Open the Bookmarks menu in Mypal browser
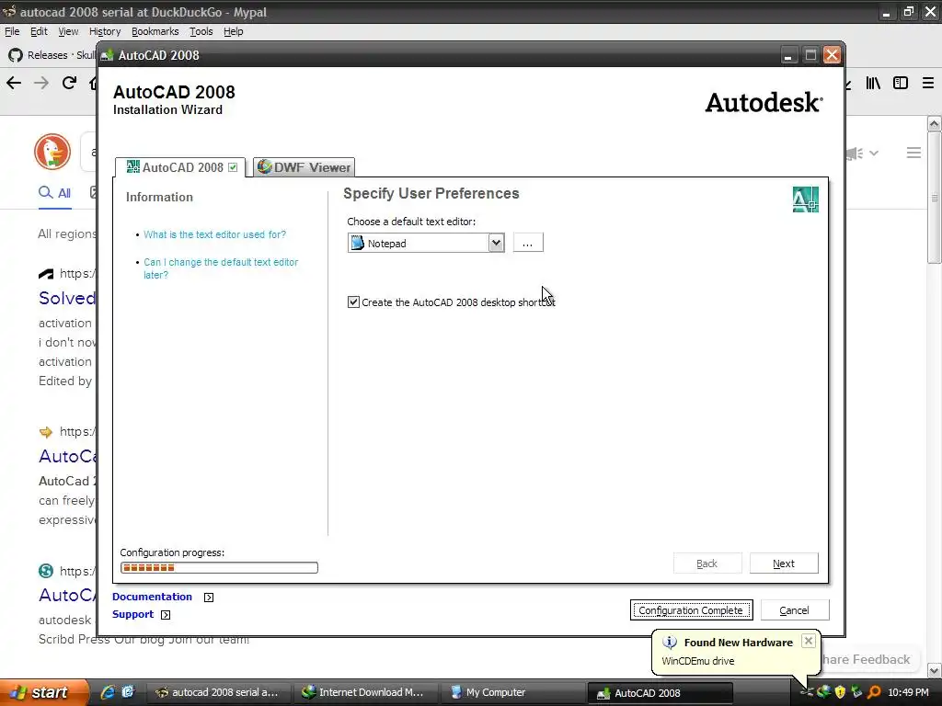Image resolution: width=942 pixels, height=706 pixels. point(155,31)
